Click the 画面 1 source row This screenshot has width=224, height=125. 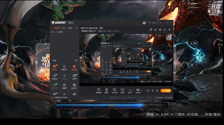click(64, 32)
